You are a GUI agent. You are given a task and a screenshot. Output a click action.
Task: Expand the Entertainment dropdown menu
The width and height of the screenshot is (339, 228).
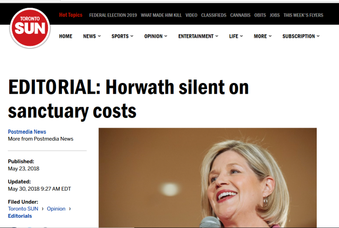coord(198,36)
